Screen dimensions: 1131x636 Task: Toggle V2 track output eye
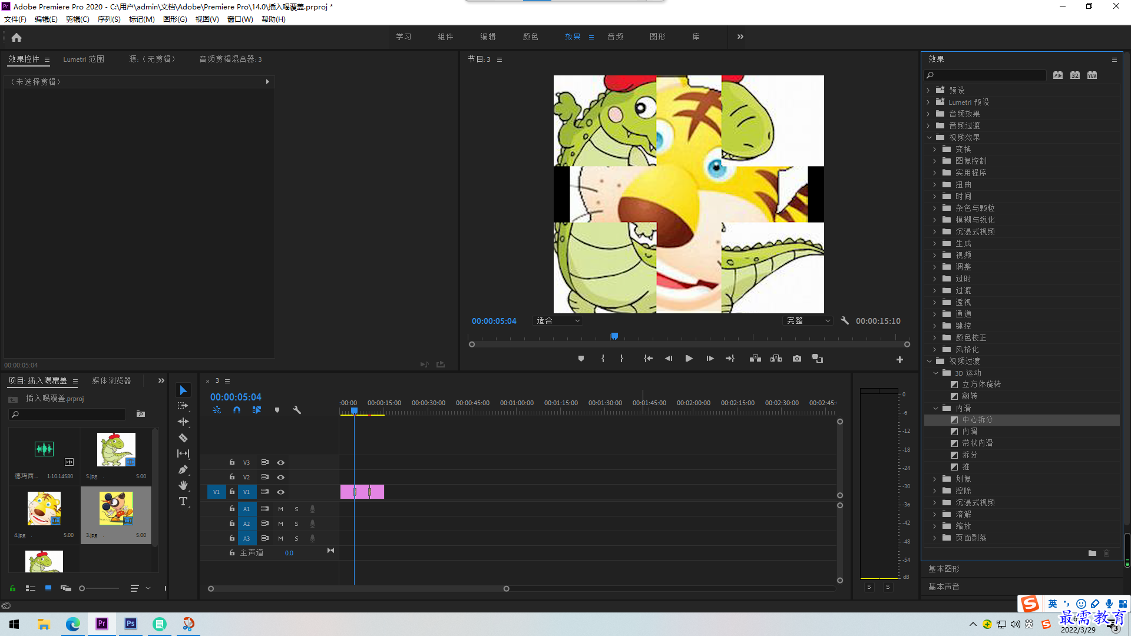pyautogui.click(x=281, y=478)
